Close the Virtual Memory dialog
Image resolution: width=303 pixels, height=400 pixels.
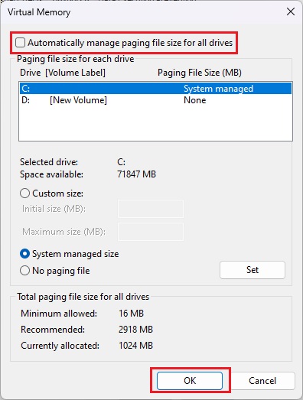(x=291, y=11)
